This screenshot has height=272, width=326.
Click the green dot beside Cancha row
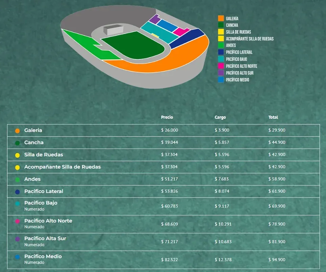pyautogui.click(x=18, y=143)
